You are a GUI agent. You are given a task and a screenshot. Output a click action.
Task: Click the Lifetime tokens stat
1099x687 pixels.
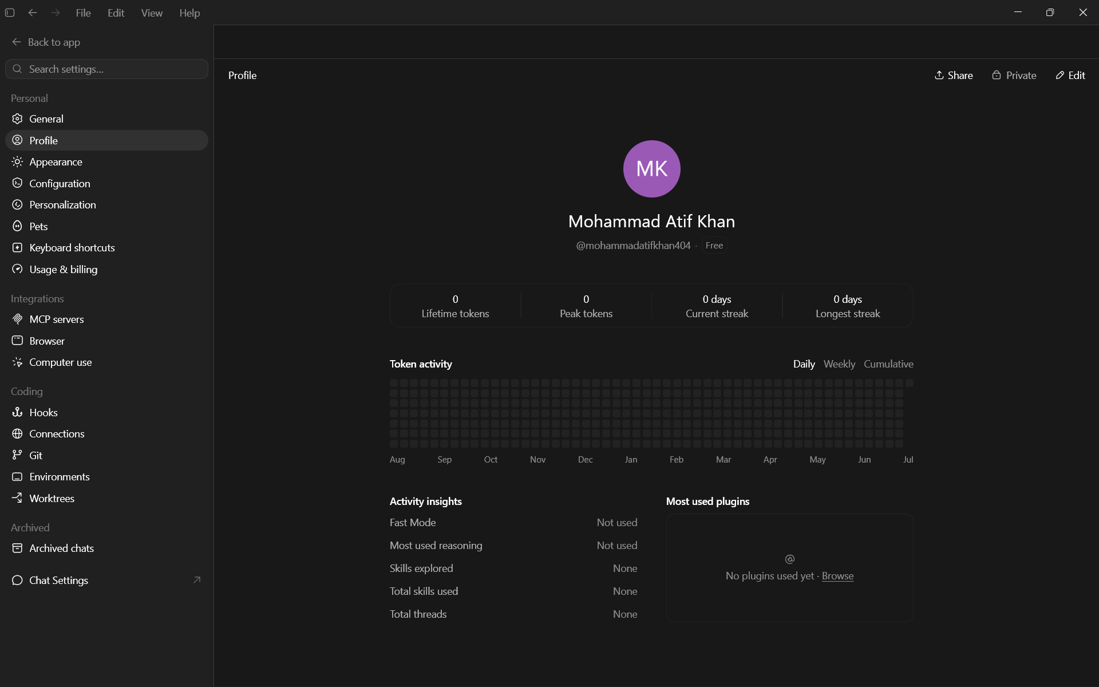click(x=455, y=306)
